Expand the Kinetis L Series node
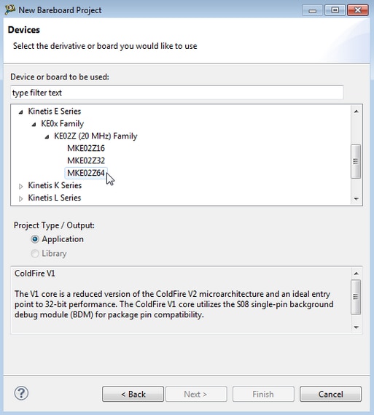Image resolution: width=374 pixels, height=415 pixels. 21,199
